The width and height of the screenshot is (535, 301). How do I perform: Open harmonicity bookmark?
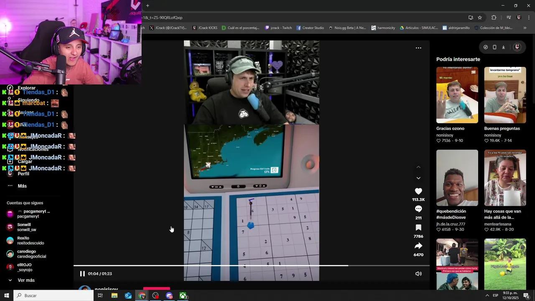(383, 28)
